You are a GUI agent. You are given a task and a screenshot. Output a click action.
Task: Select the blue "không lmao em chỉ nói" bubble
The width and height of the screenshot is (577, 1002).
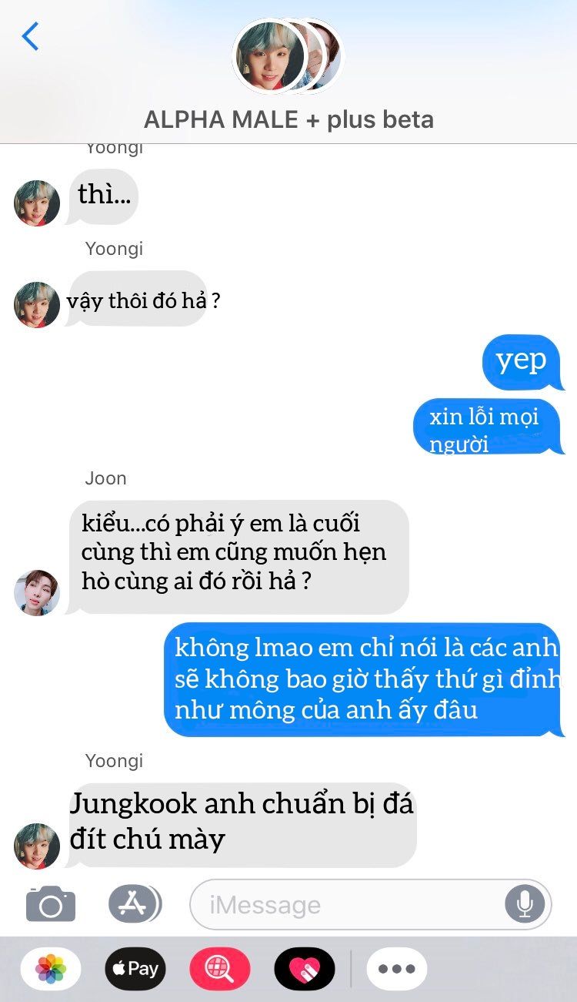coord(365,679)
